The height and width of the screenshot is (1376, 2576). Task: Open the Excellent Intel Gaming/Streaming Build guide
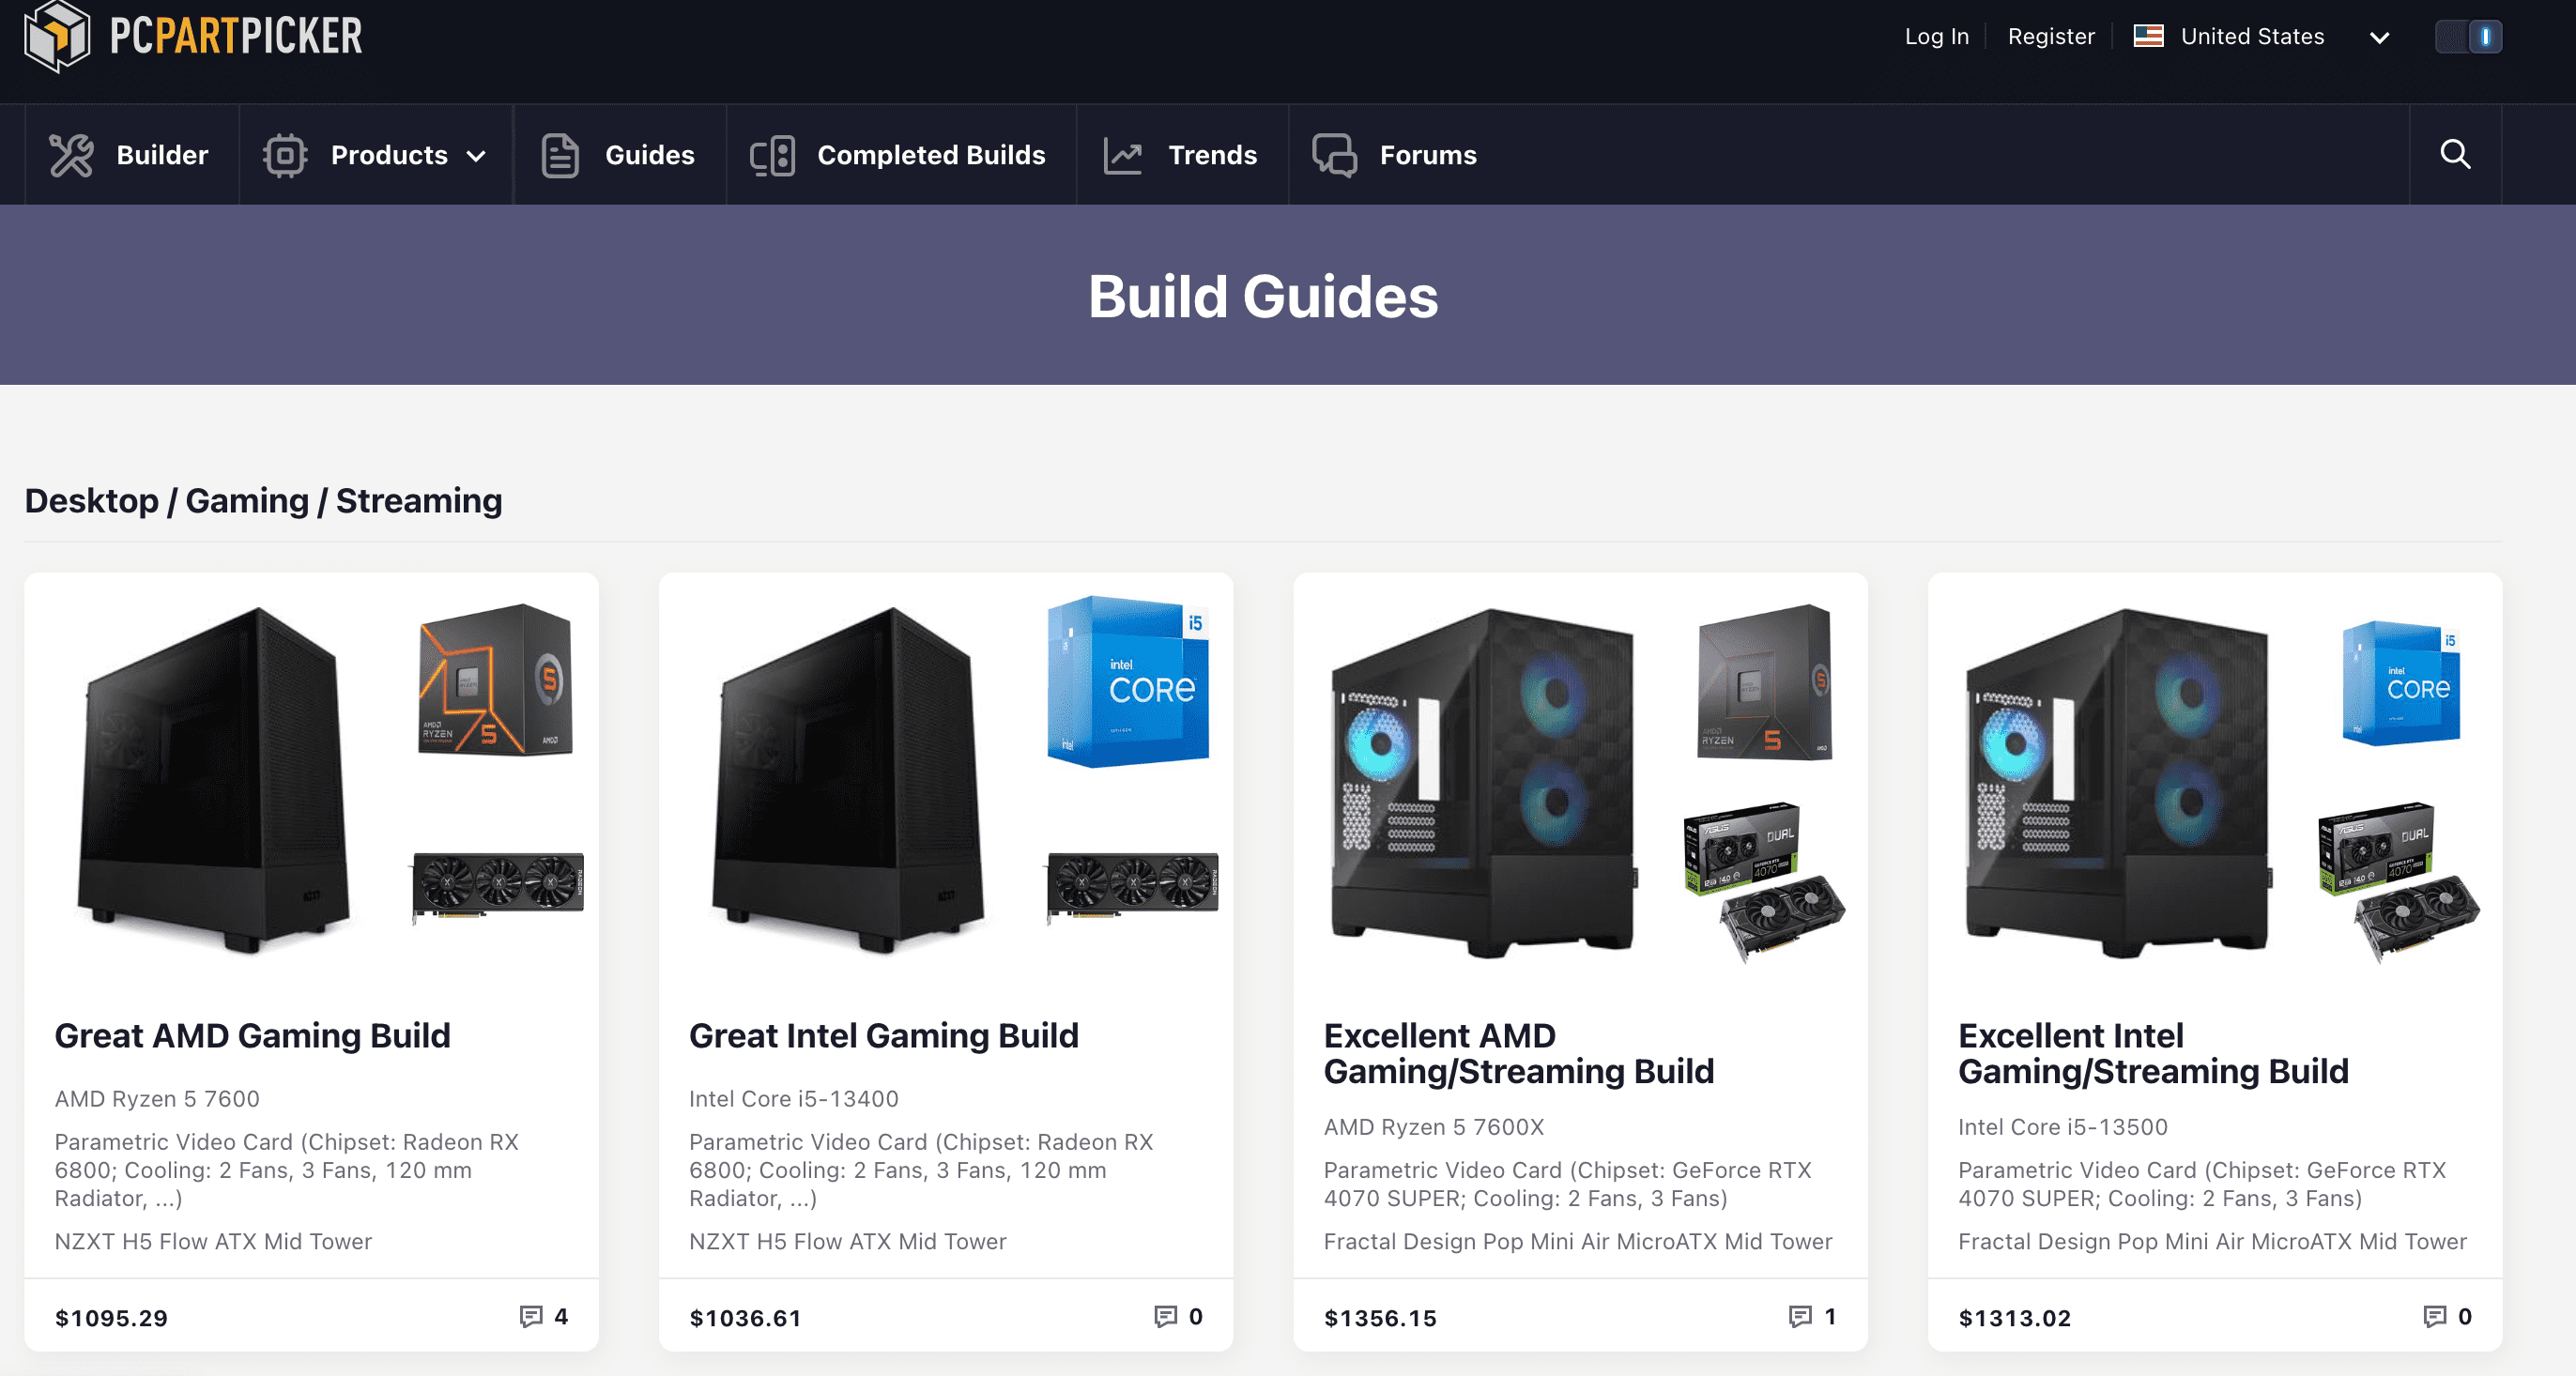[2155, 1053]
